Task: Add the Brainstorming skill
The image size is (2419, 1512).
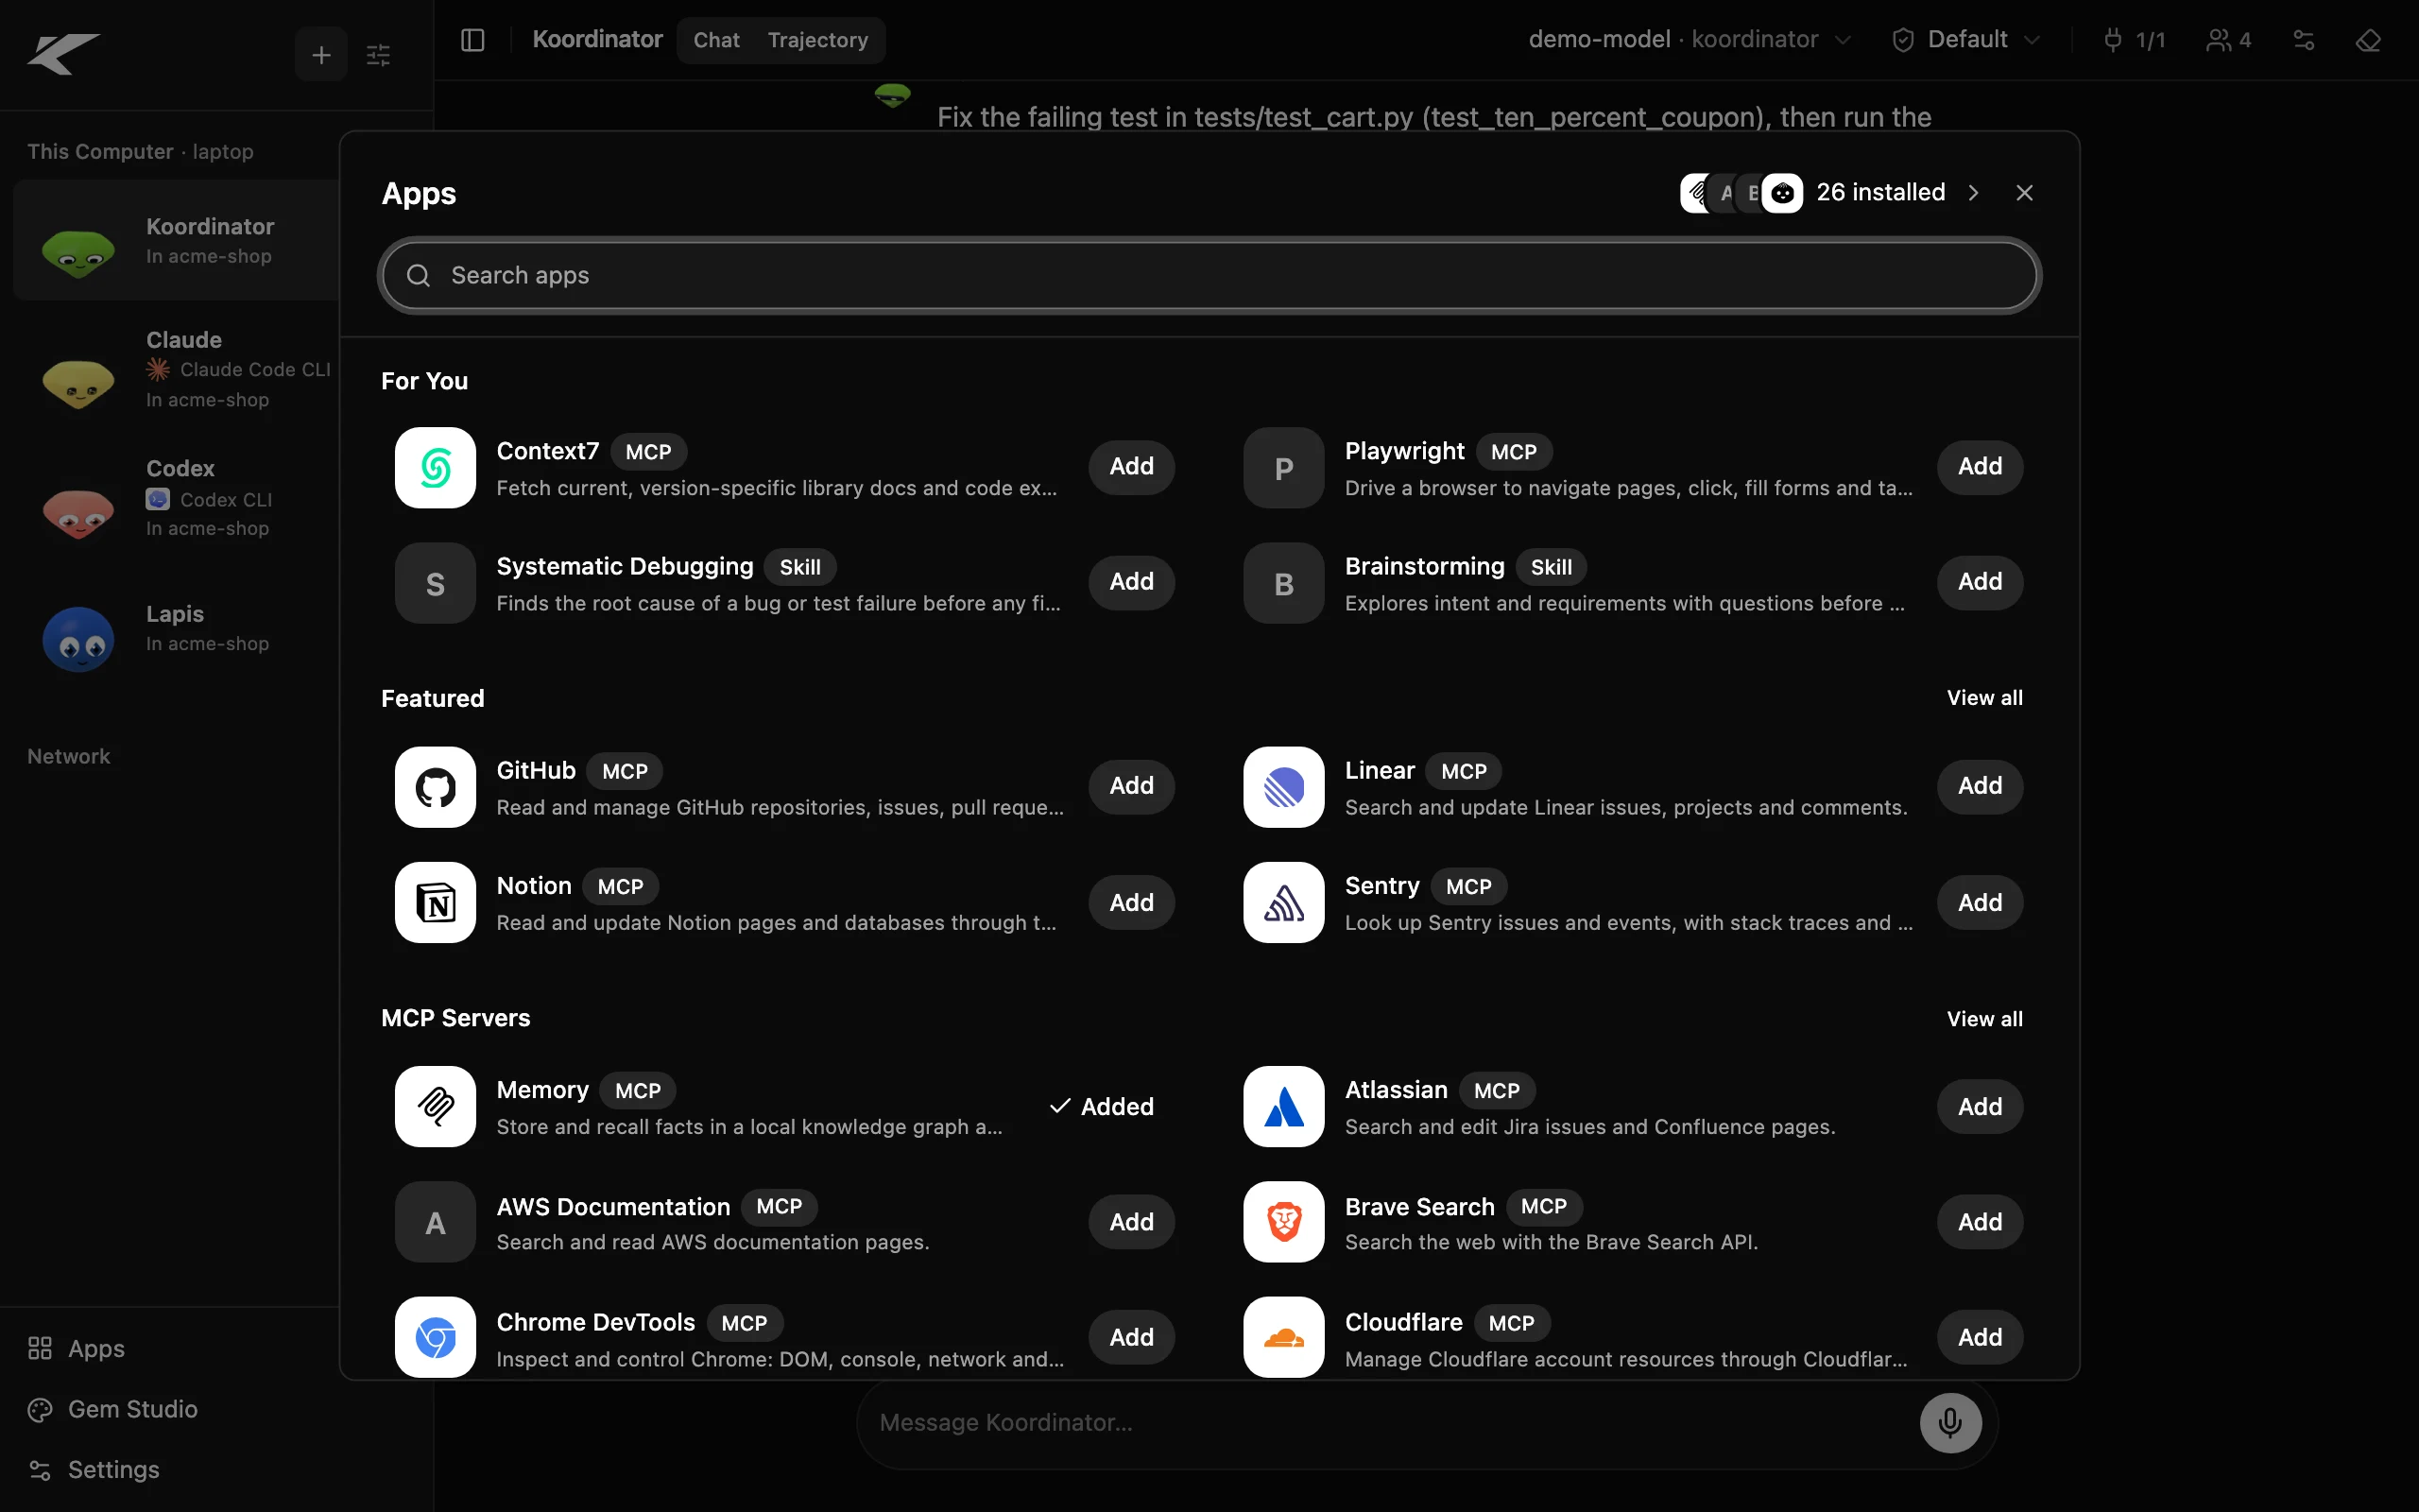Action: pyautogui.click(x=1980, y=582)
